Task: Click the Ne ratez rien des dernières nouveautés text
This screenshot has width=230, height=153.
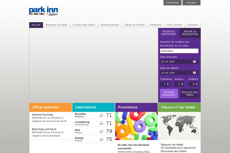Action: pos(133,146)
